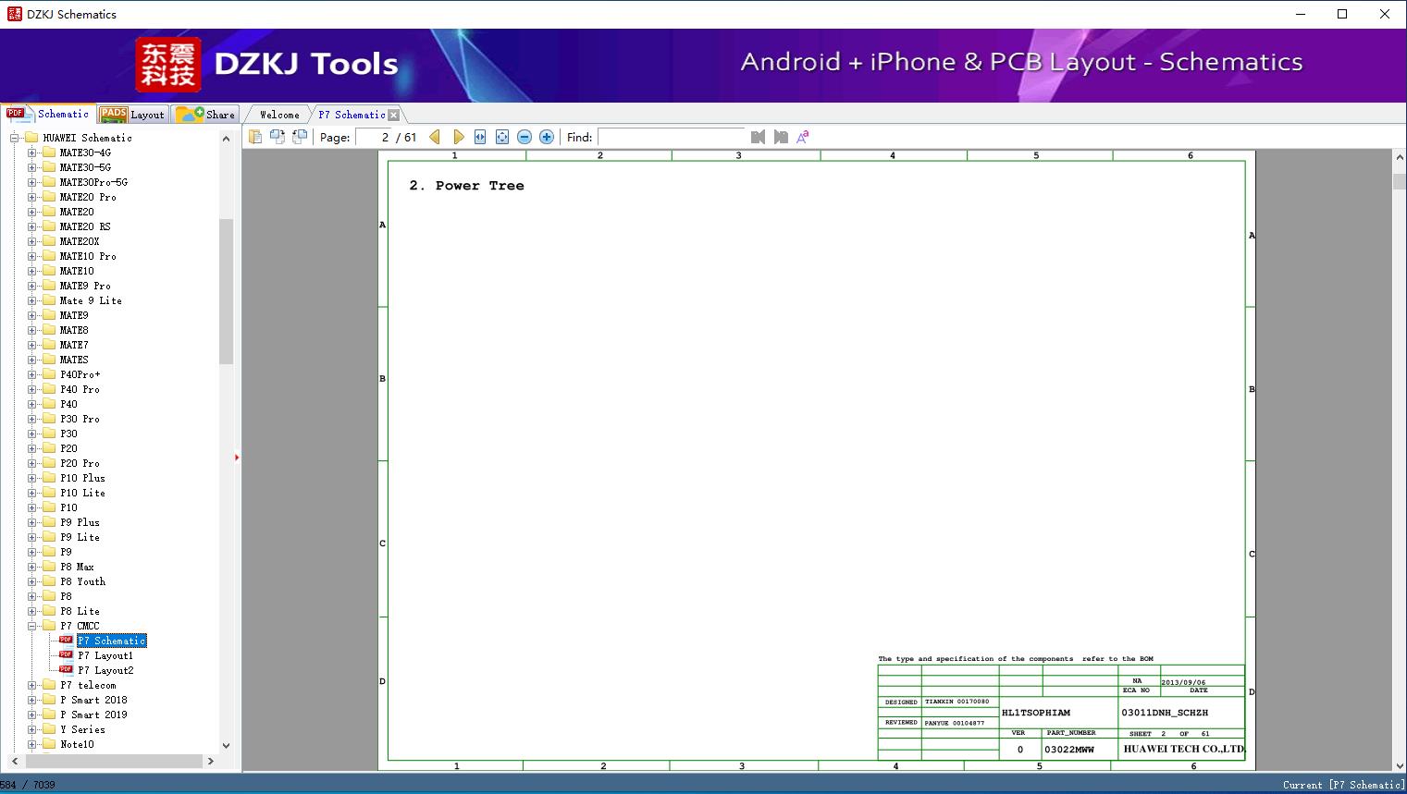
Task: Click tree horizontal scroll right arrow
Action: (211, 762)
